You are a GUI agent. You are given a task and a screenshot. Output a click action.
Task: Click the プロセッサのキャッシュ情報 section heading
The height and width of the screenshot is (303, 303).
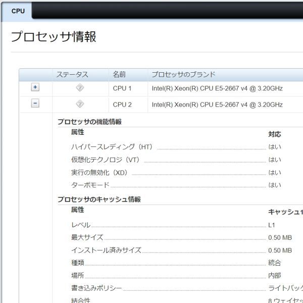click(x=99, y=199)
